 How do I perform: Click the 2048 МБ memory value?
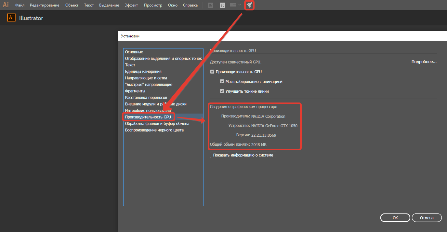pyautogui.click(x=259, y=144)
